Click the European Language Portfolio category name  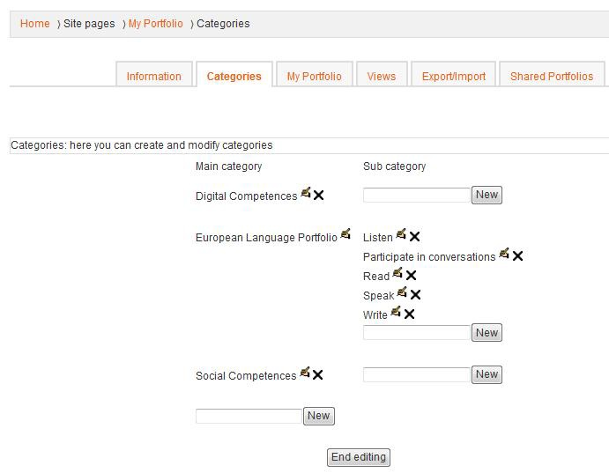[x=266, y=238]
